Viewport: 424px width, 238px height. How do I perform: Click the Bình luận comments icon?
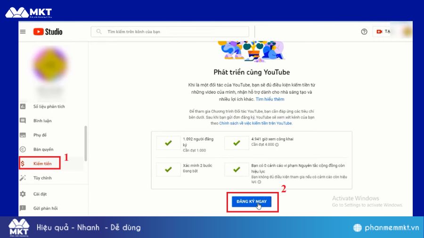pos(23,121)
